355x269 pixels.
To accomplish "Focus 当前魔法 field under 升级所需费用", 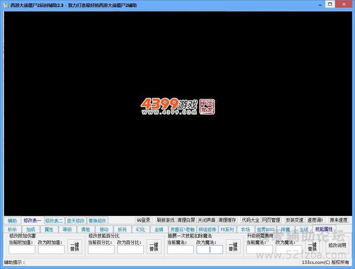I will tap(260, 250).
